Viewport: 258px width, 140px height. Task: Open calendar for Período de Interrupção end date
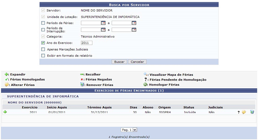pyautogui.click(x=134, y=30)
